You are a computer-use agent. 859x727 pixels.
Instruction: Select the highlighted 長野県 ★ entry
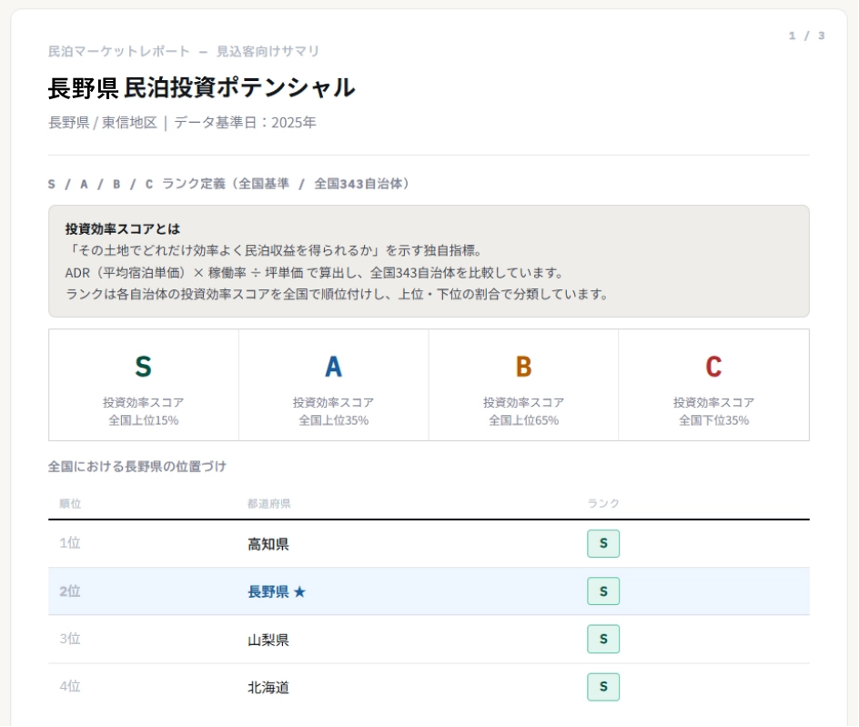pyautogui.click(x=277, y=591)
